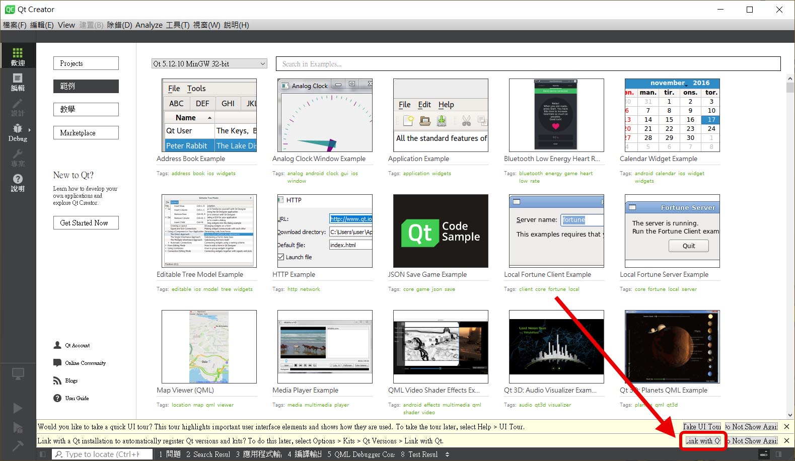Open the QML Debugger Console pane
Image resolution: width=795 pixels, height=461 pixels.
point(361,454)
